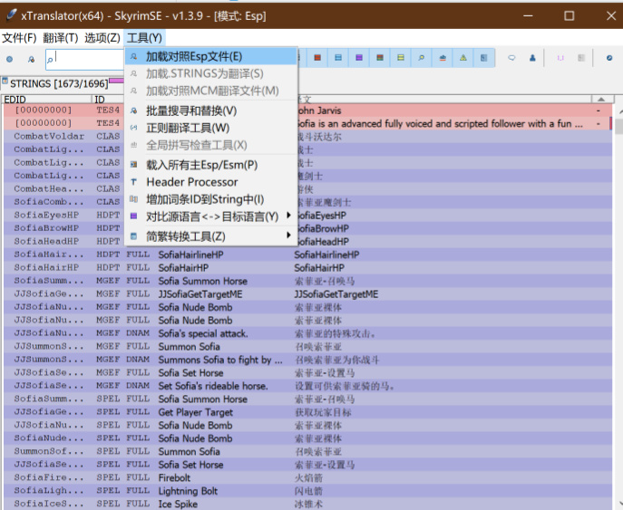Click icon beside 载入所有主Esp/Esm entry
623x510 pixels.
(134, 164)
